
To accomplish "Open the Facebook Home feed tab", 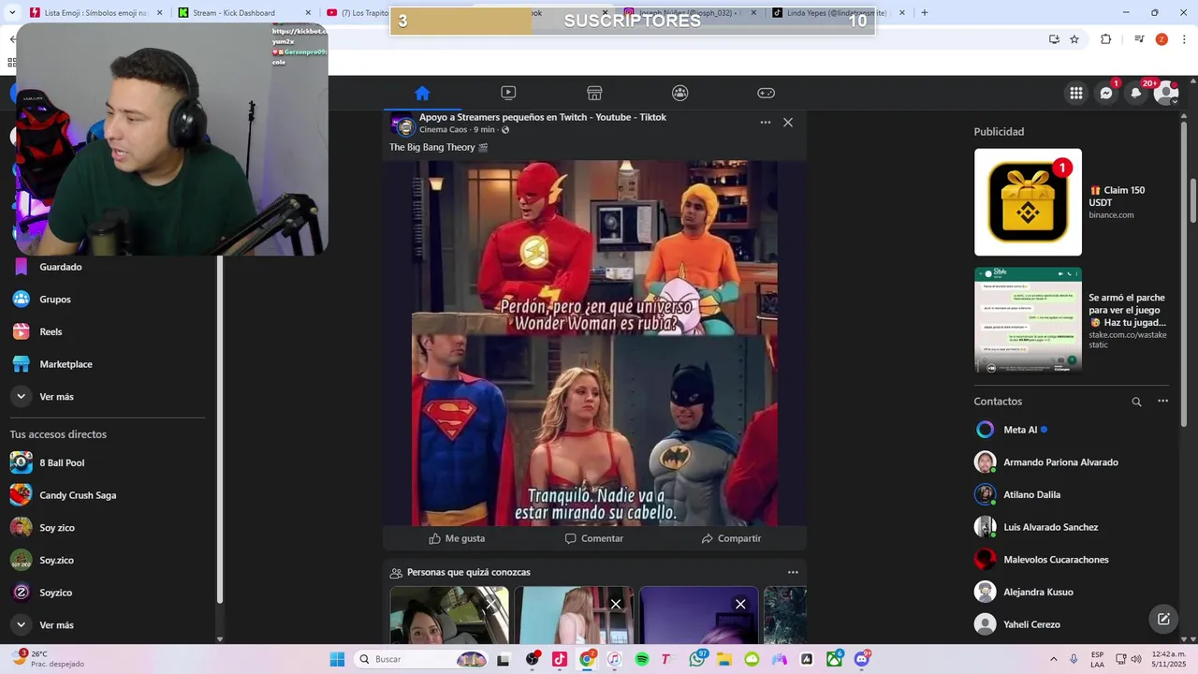I will 422,93.
